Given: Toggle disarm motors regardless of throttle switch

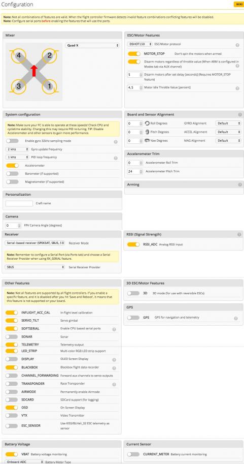Looking at the screenshot, I should [134, 61].
